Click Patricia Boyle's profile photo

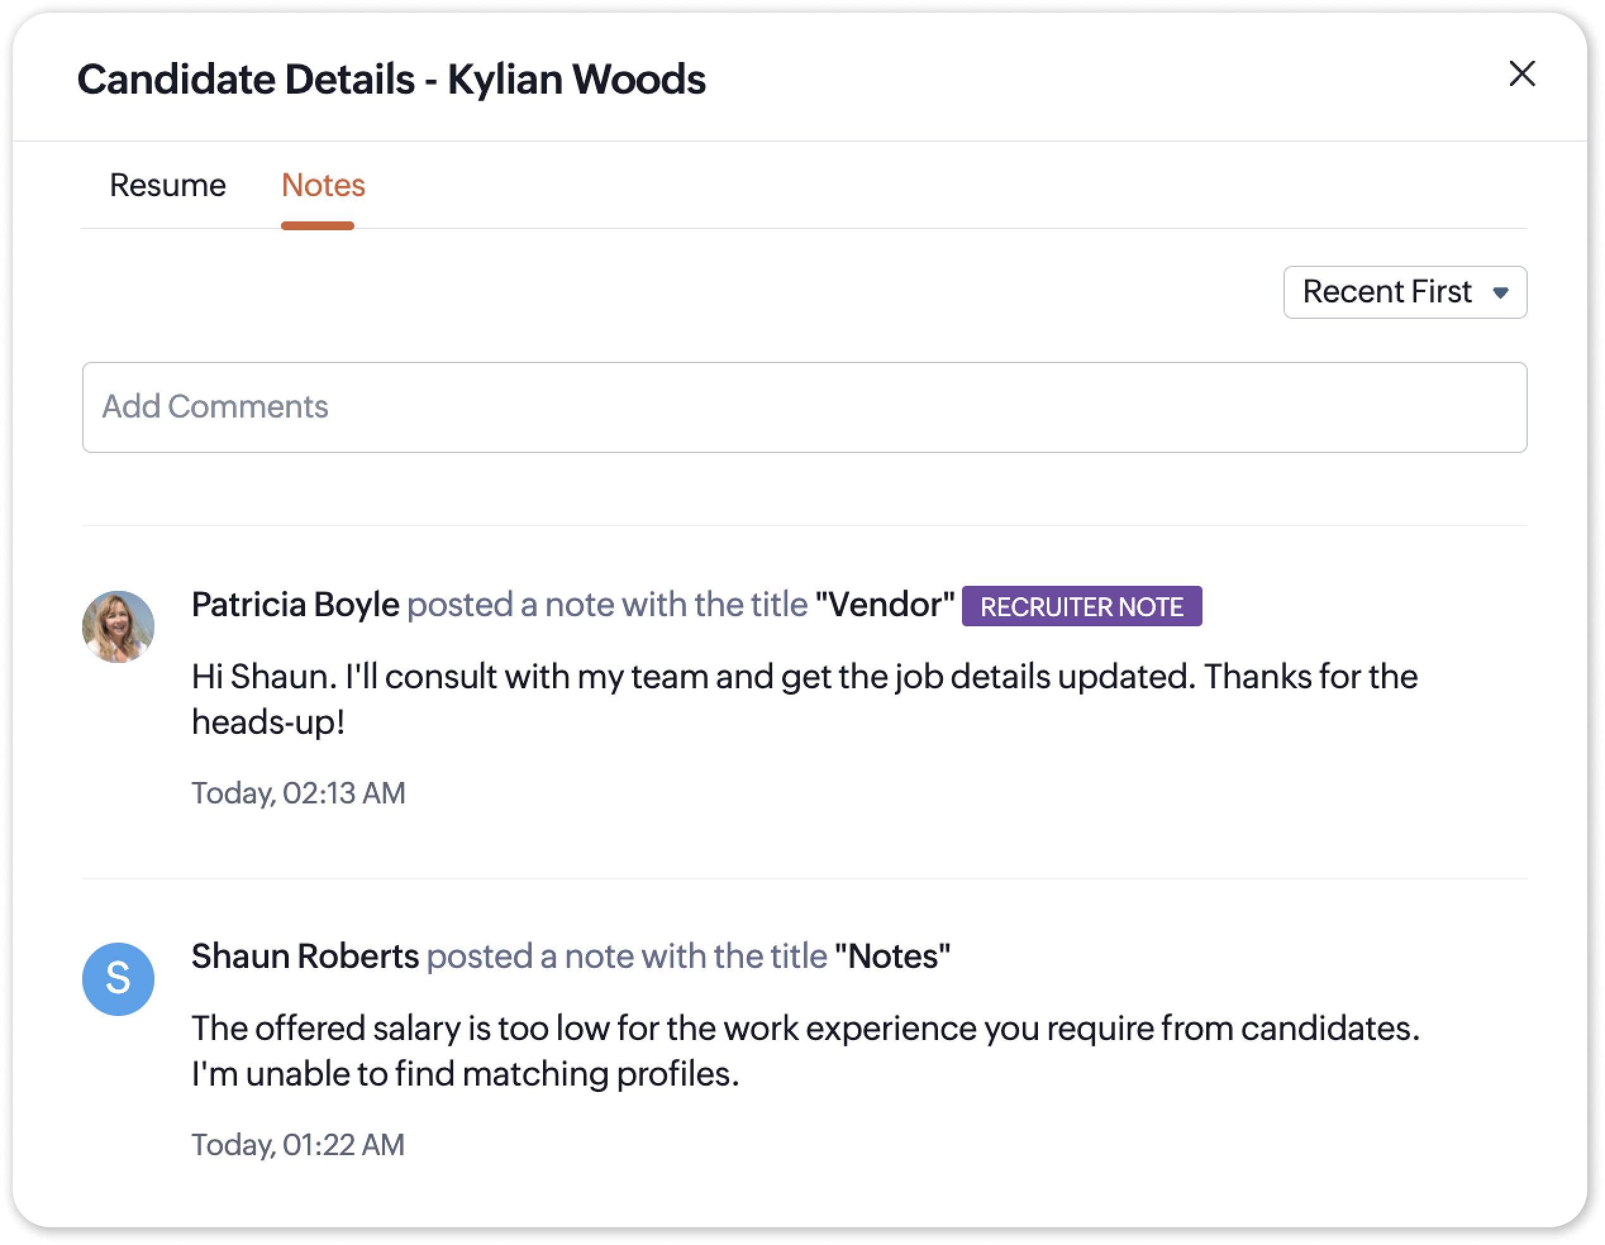click(118, 626)
